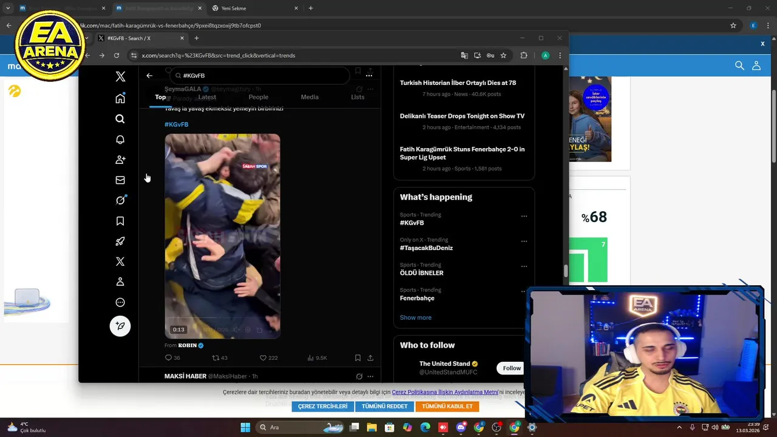
Task: Switch to the People tab
Action: pyautogui.click(x=258, y=97)
